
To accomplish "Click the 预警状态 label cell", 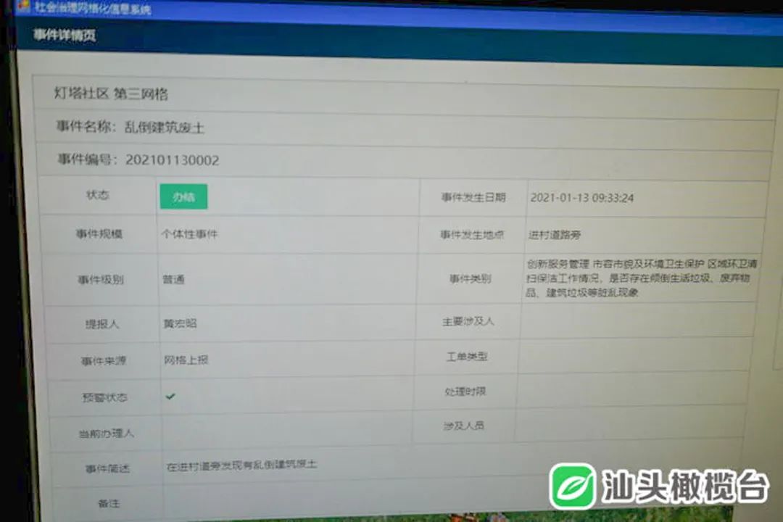I will click(105, 397).
